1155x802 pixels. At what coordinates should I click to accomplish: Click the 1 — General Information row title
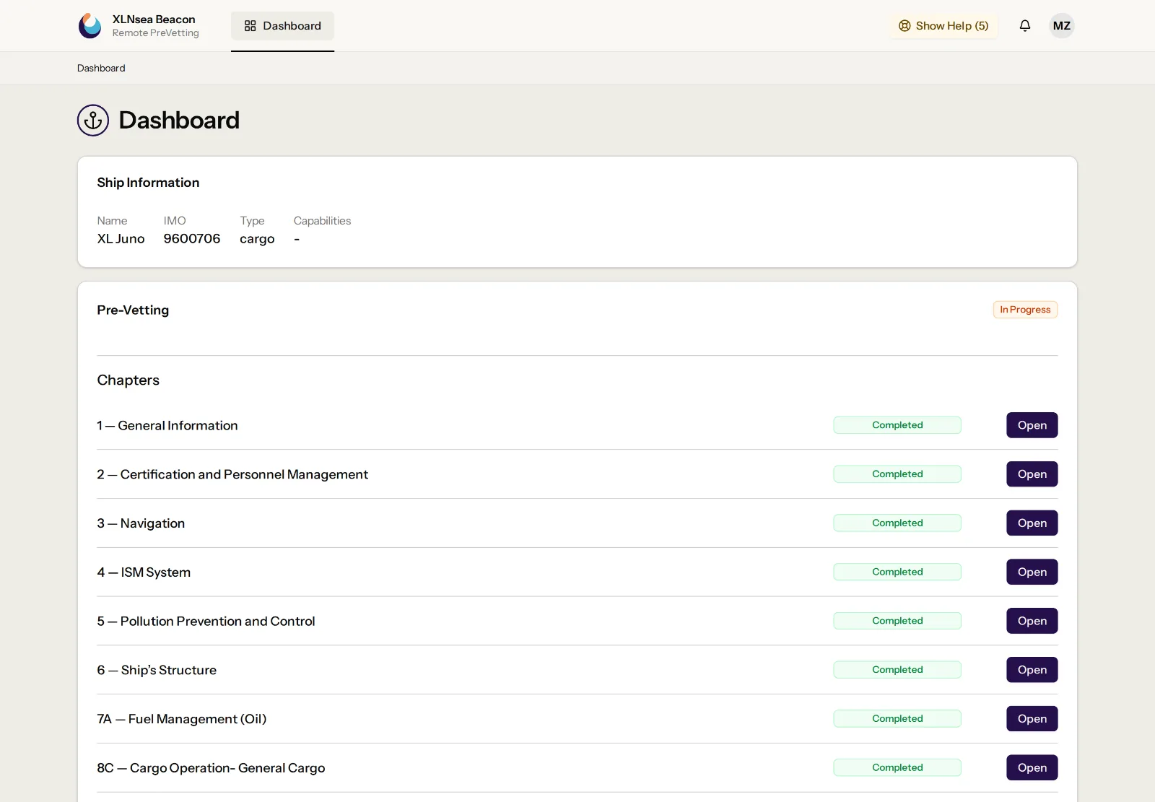(x=167, y=426)
